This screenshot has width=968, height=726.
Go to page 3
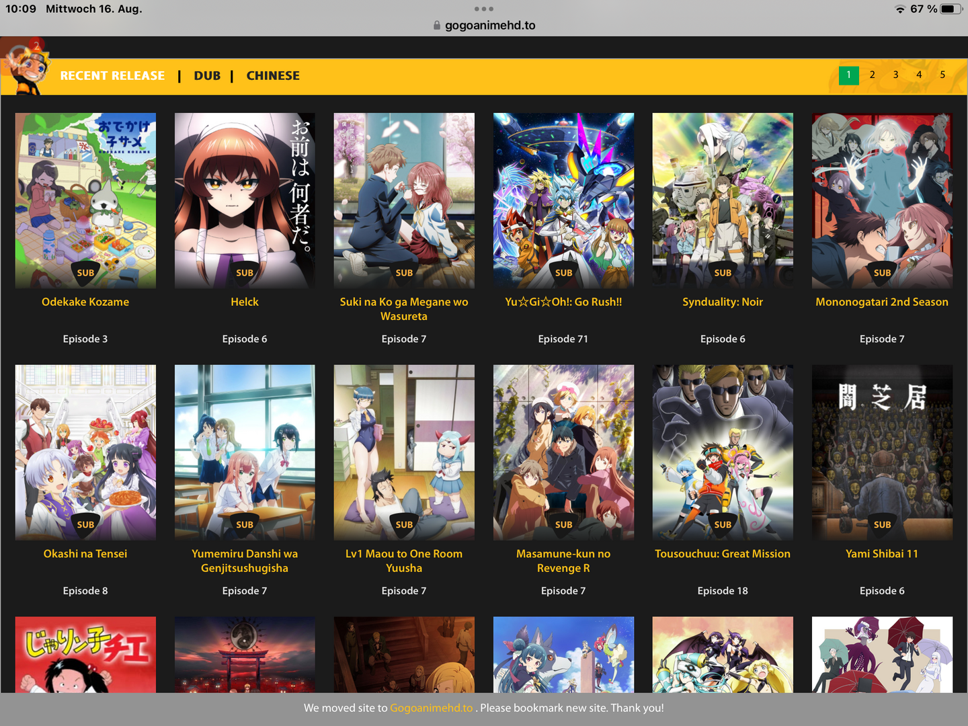(895, 75)
